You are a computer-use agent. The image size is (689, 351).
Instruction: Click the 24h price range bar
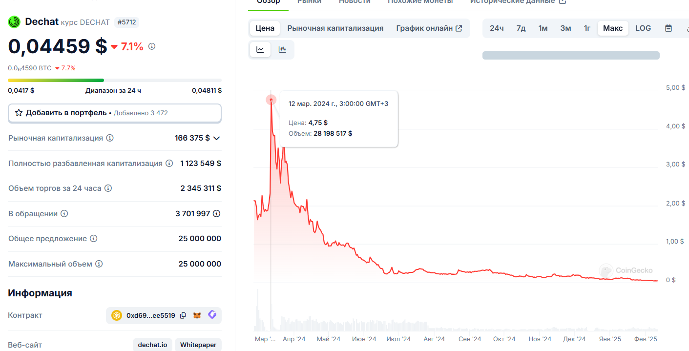click(x=115, y=80)
